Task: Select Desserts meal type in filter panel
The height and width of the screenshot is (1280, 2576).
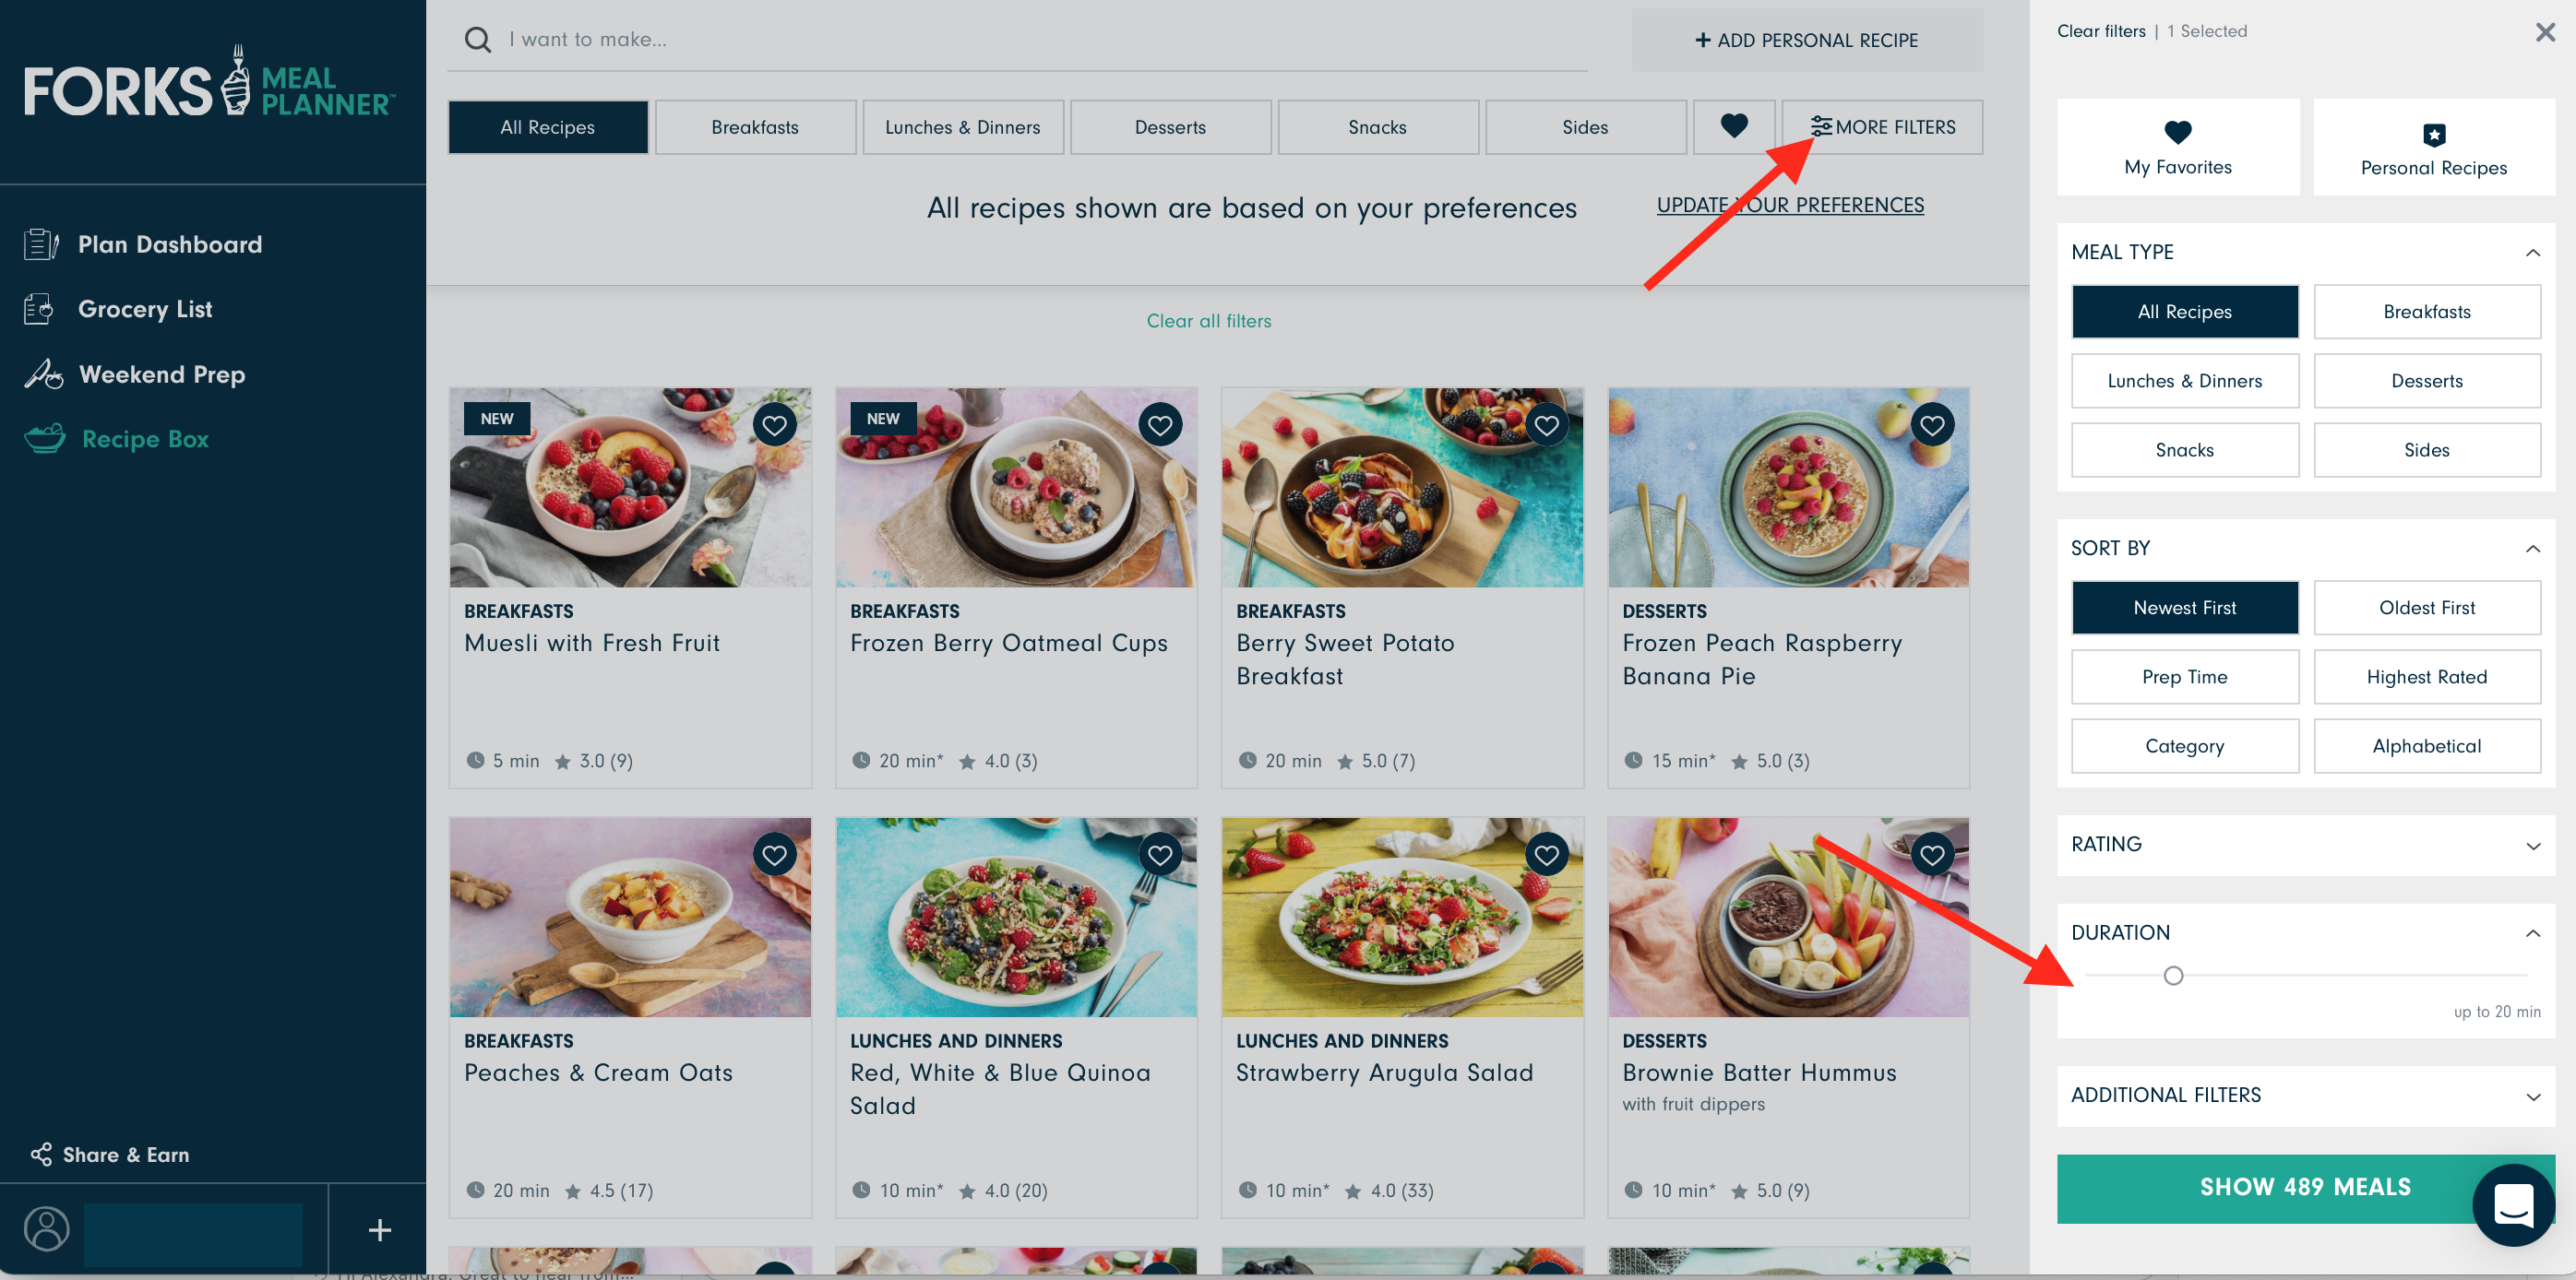Action: pyautogui.click(x=2426, y=381)
